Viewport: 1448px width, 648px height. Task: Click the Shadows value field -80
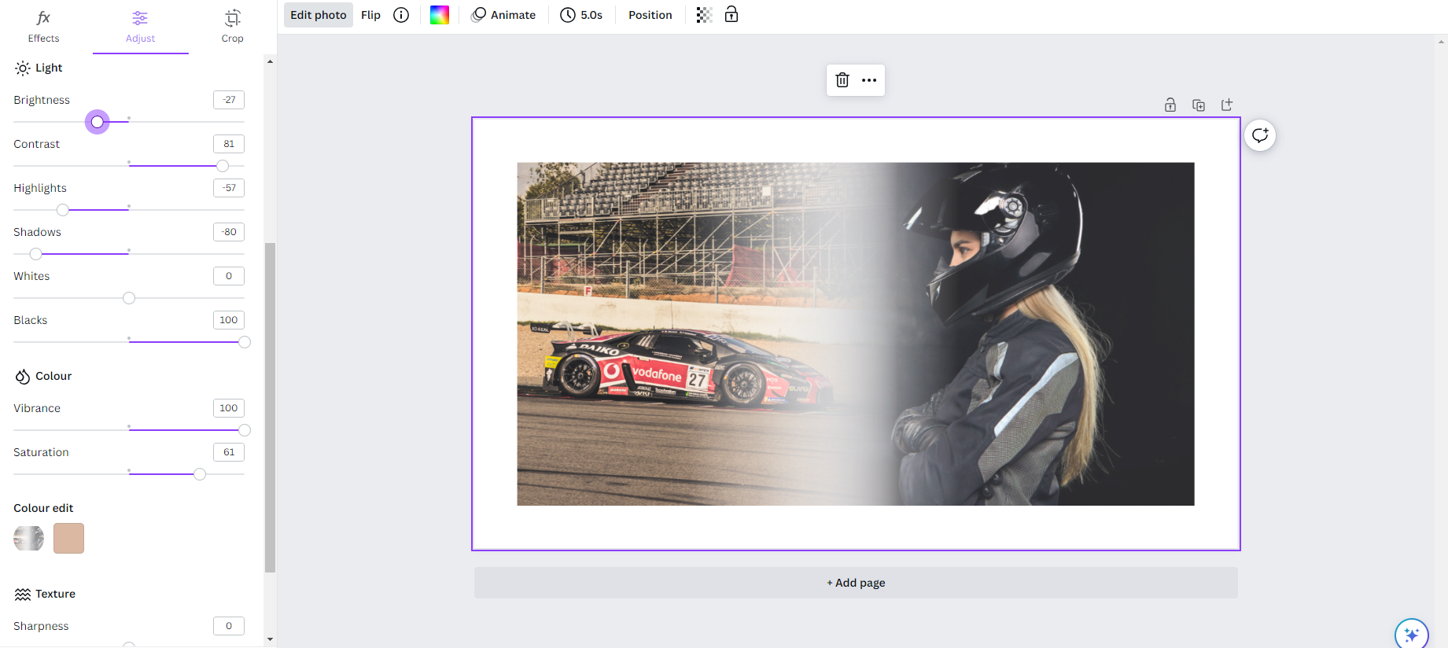click(229, 232)
